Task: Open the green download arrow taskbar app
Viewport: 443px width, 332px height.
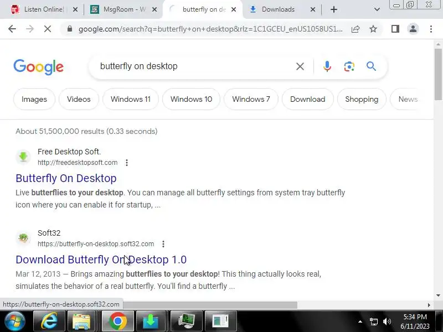Action: [151, 321]
